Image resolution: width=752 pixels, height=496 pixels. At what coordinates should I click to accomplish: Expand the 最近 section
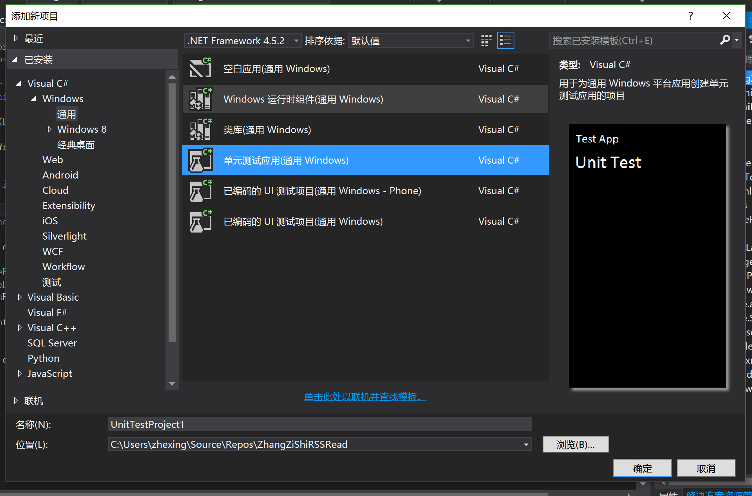click(x=16, y=38)
